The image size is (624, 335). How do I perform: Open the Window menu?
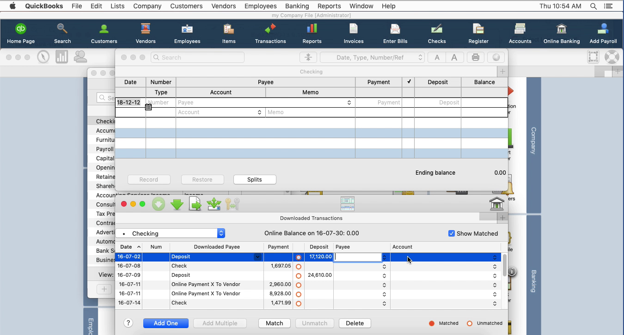361,6
